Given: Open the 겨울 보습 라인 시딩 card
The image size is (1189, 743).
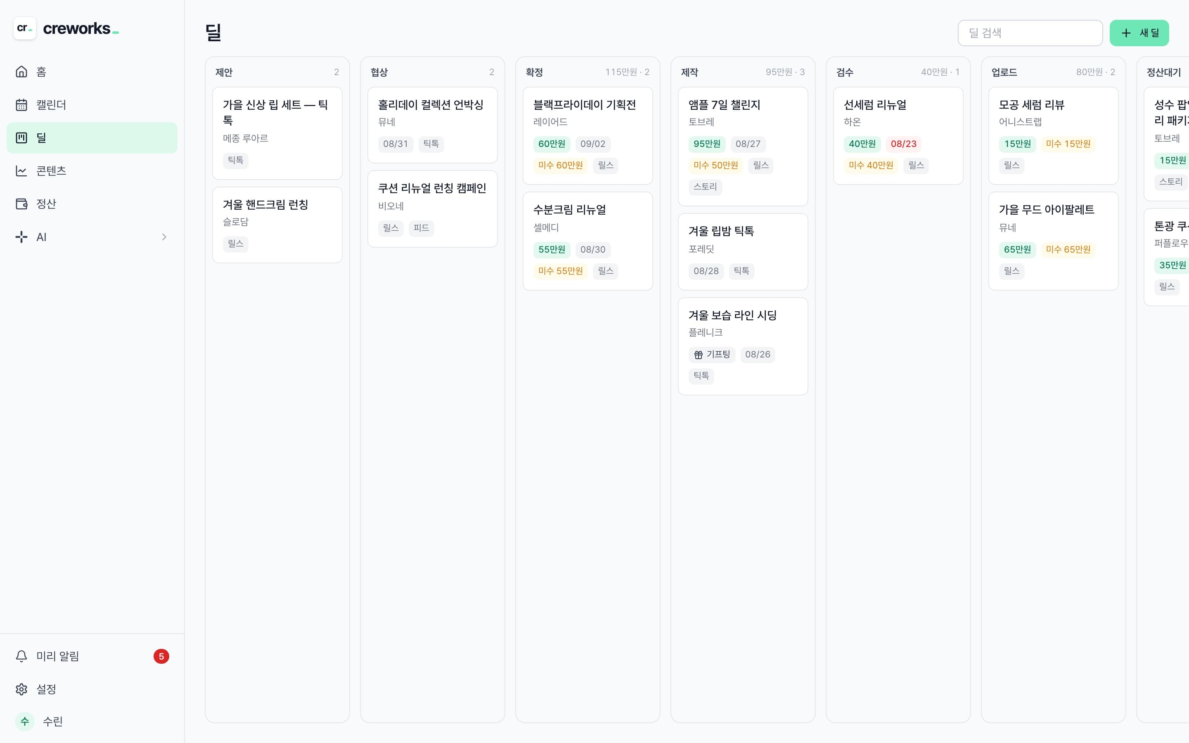Looking at the screenshot, I should (x=743, y=346).
